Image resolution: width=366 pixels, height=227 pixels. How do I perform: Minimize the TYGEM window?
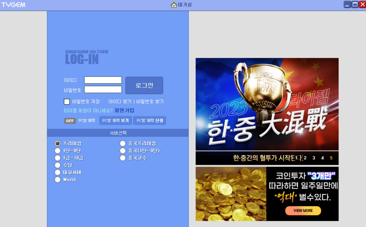pos(347,4)
